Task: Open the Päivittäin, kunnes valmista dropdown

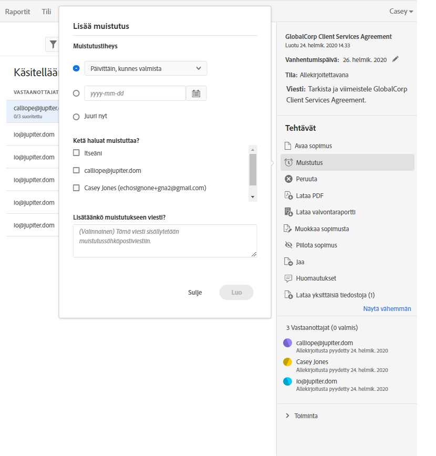Action: coord(146,68)
